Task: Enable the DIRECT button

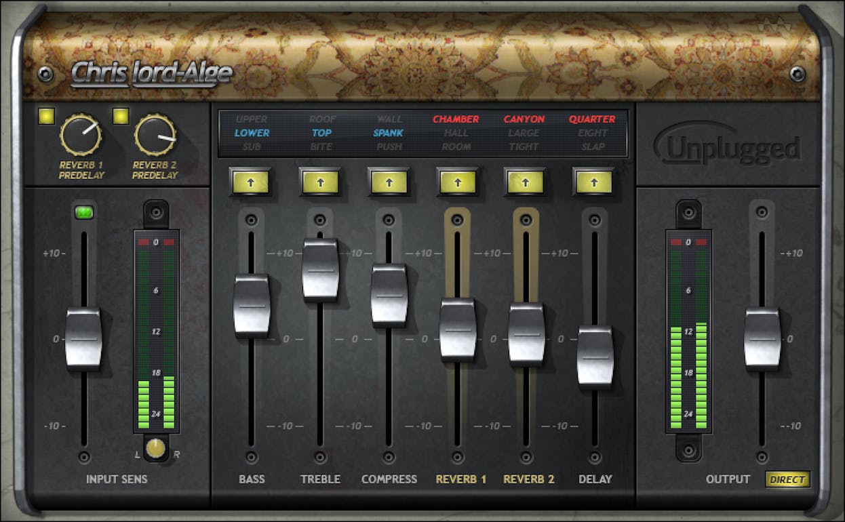Action: coord(787,479)
